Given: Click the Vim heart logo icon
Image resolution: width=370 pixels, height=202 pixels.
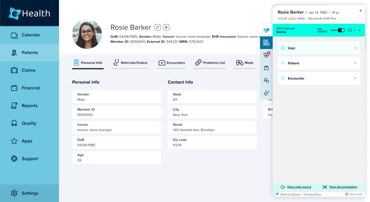Looking at the screenshot, I should point(266,30).
